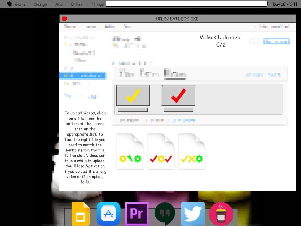
Task: Launch the Twitter bird dock icon
Action: 193,214
